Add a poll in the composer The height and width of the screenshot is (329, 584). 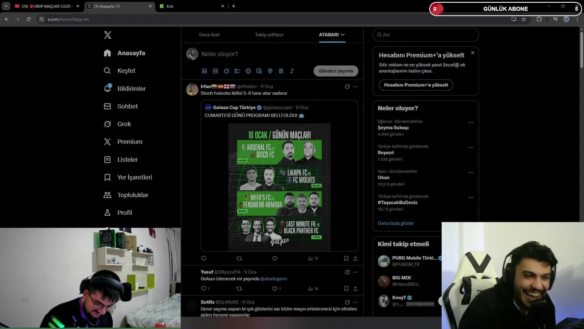click(237, 71)
